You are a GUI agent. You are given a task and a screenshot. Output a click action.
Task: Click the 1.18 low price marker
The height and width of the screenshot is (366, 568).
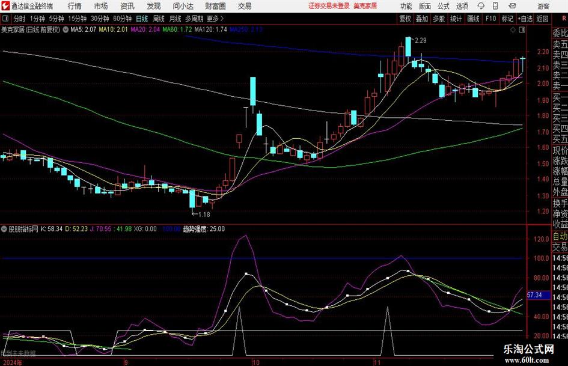coord(204,215)
